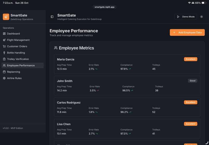Click the v1.0.0 - MVP Edition text
Image resolution: width=209 pixels, height=145 pixels.
pos(13,128)
